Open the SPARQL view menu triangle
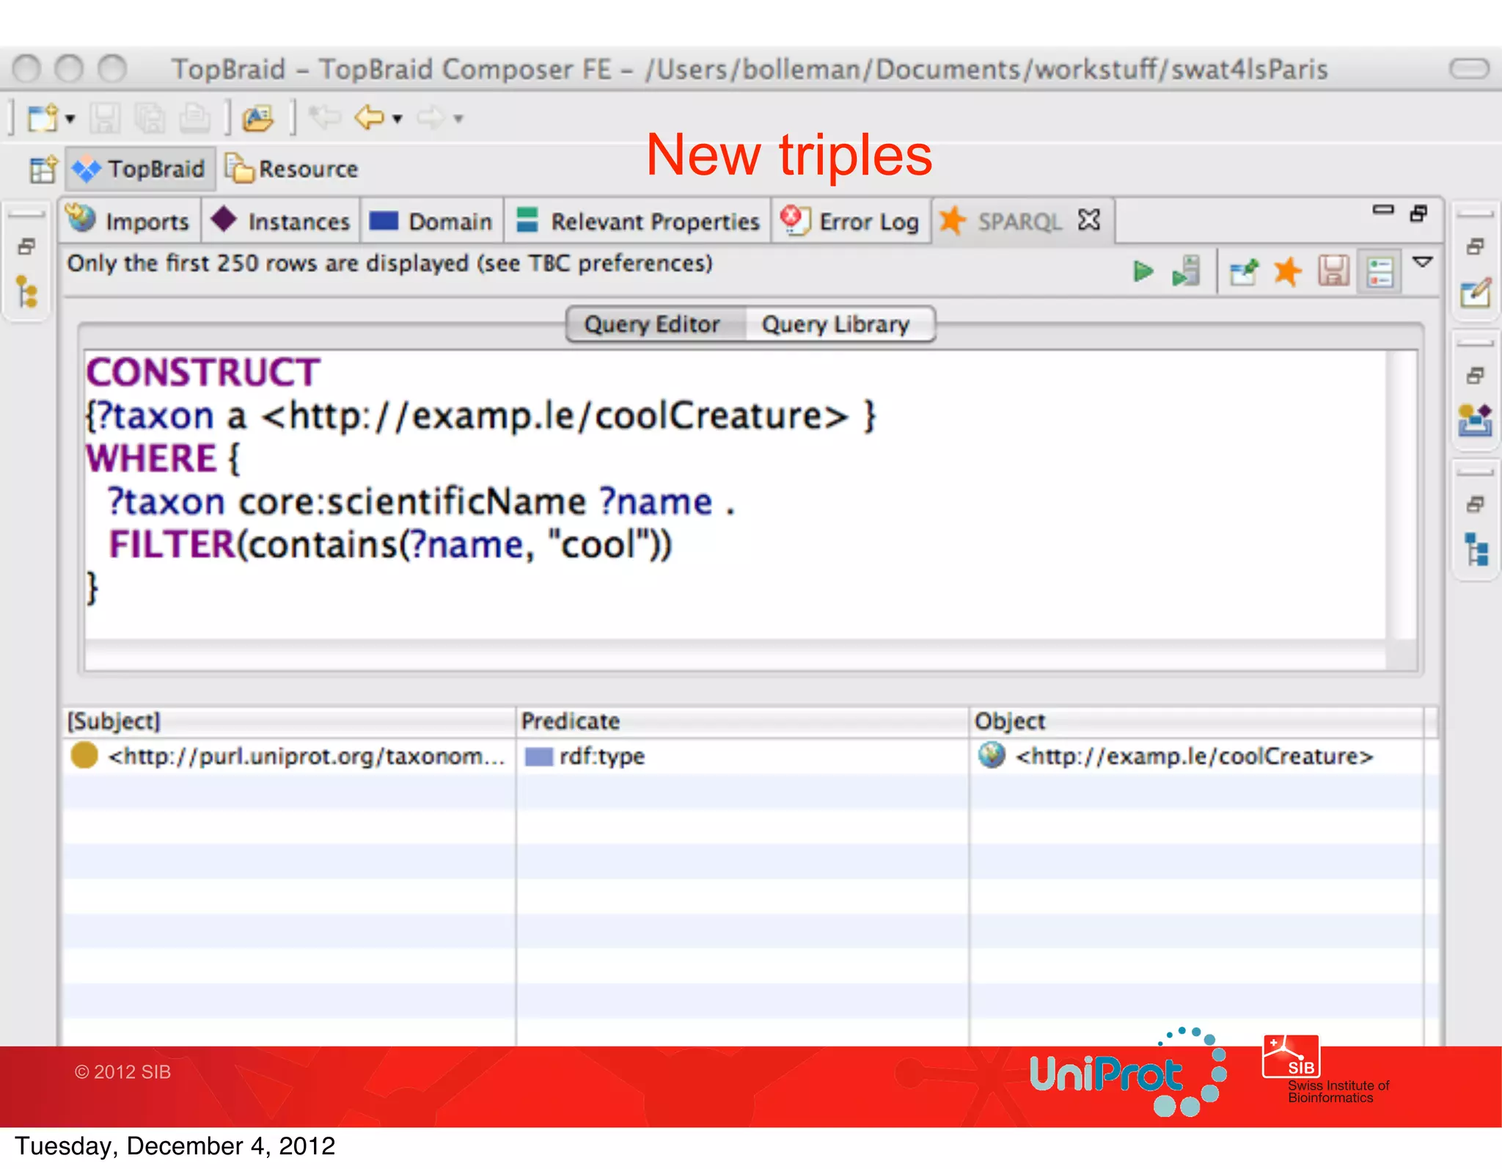 tap(1422, 262)
